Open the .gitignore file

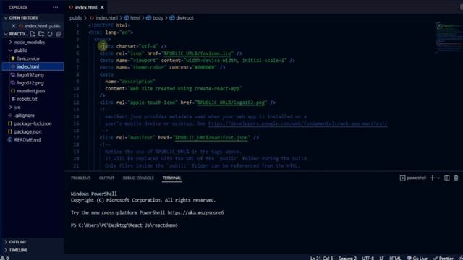click(x=24, y=116)
